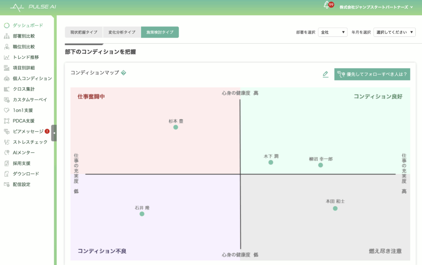Select the 杉本 豊 data point
The image size is (422, 265).
tap(176, 127)
